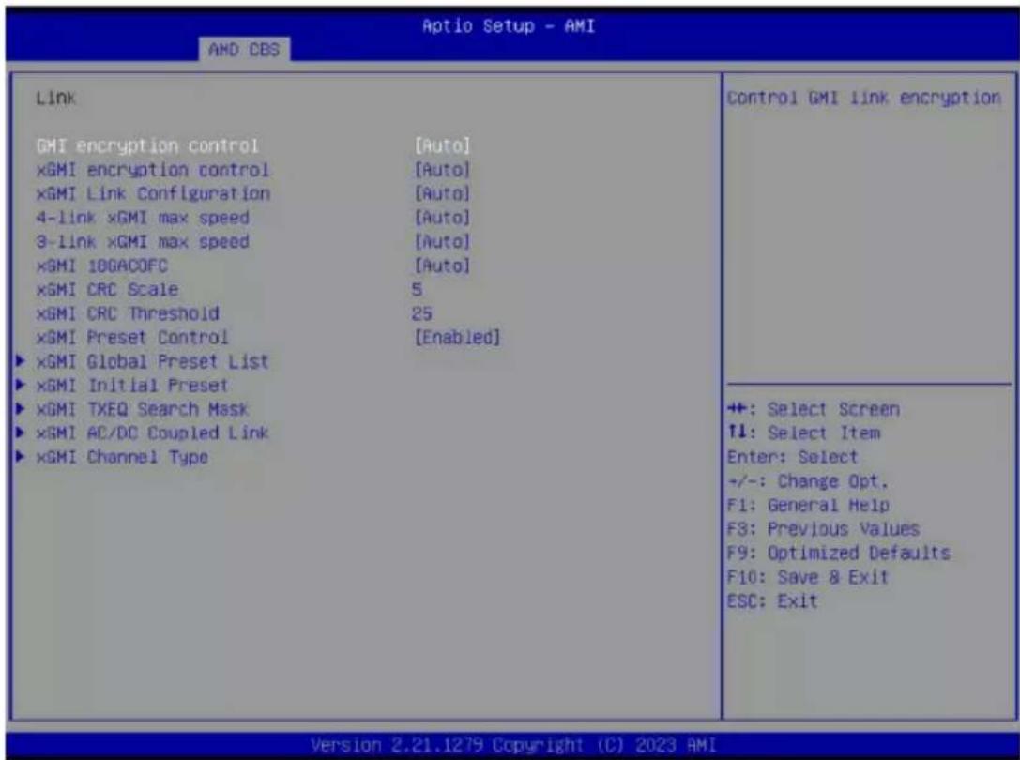The image size is (1020, 760).
Task: Select xGMI encryption control option
Action: click(x=152, y=169)
